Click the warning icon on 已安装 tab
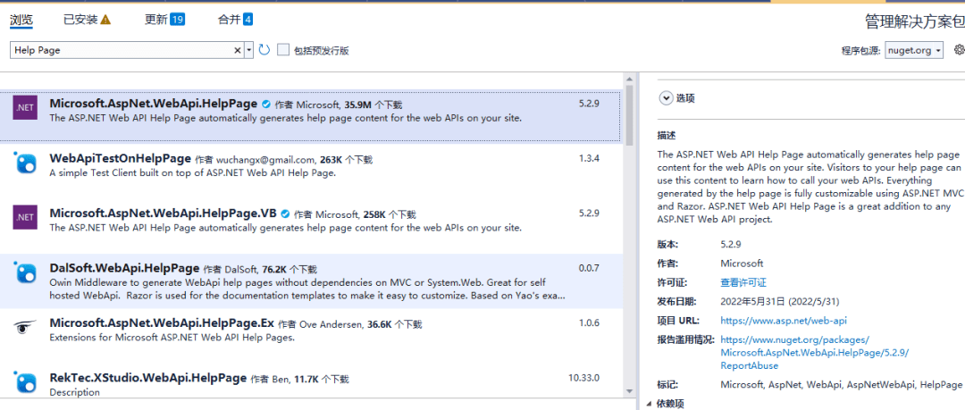The image size is (965, 410). click(x=105, y=19)
